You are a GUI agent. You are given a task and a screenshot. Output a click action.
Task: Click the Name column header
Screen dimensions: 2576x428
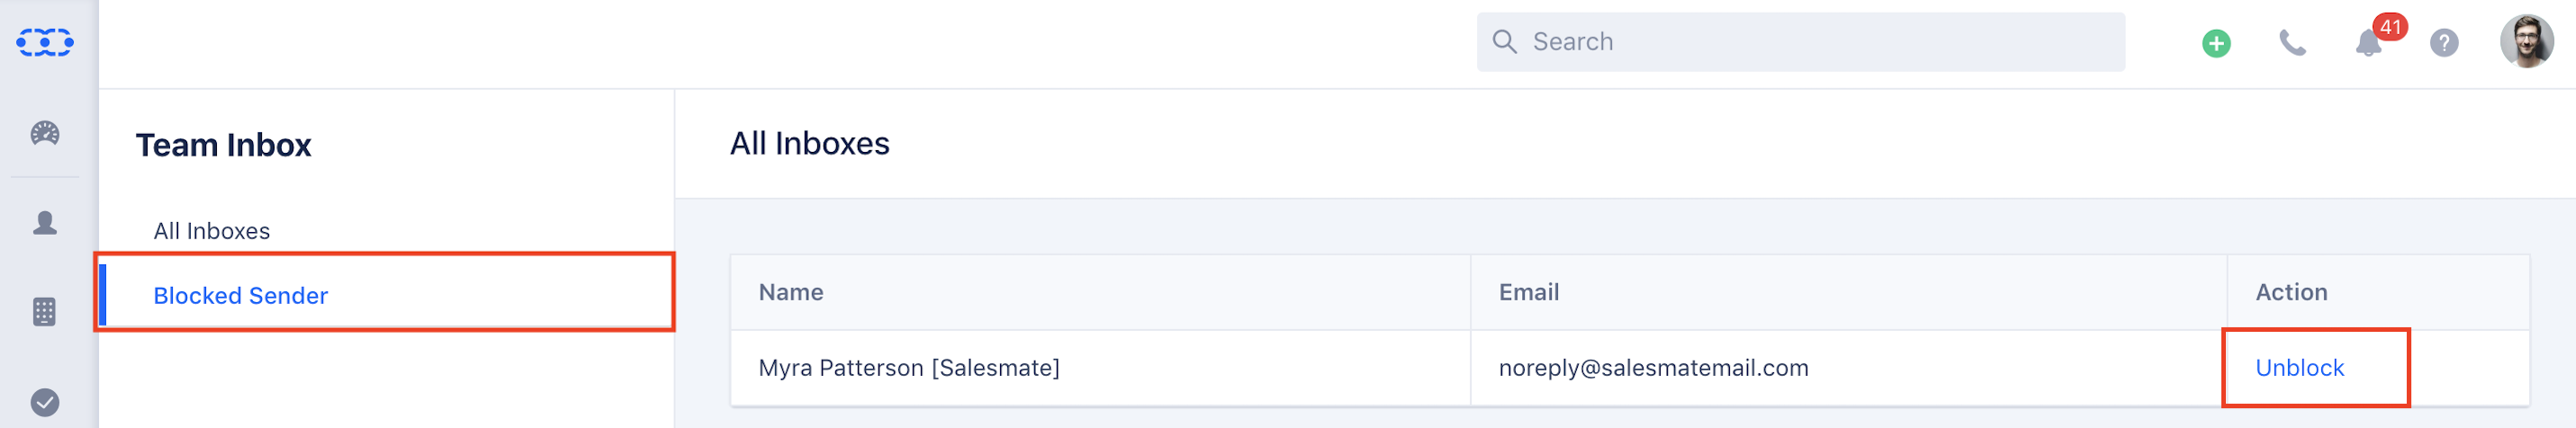(791, 292)
